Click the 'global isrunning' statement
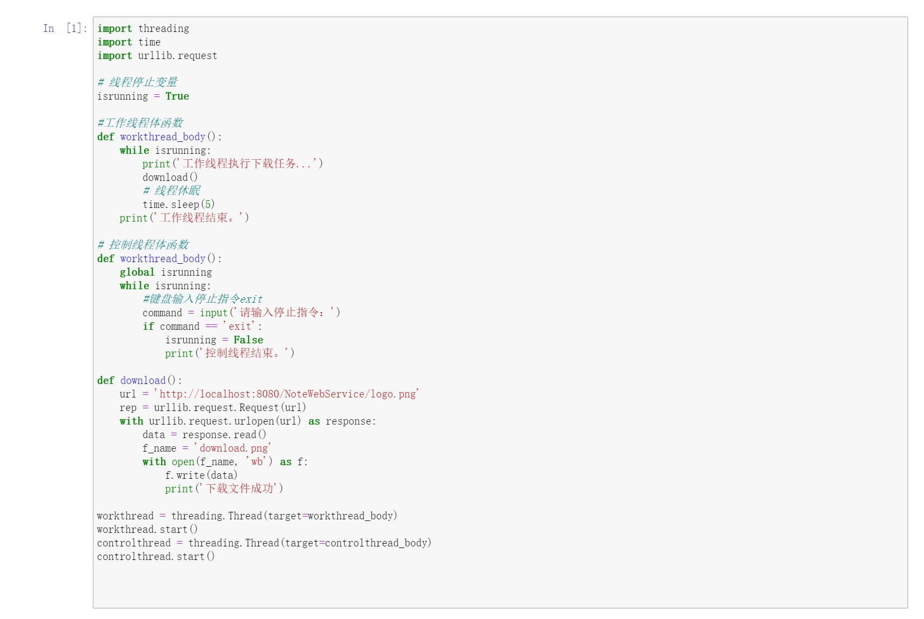This screenshot has width=924, height=619. [166, 272]
